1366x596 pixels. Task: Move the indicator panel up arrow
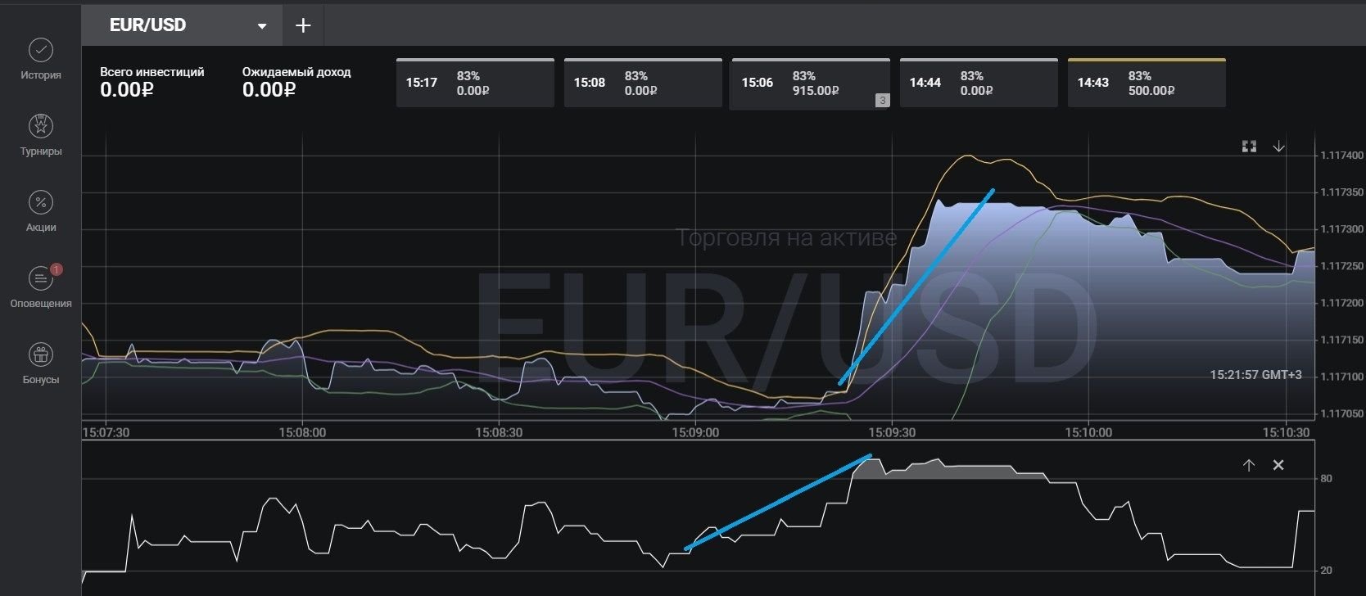(x=1249, y=465)
